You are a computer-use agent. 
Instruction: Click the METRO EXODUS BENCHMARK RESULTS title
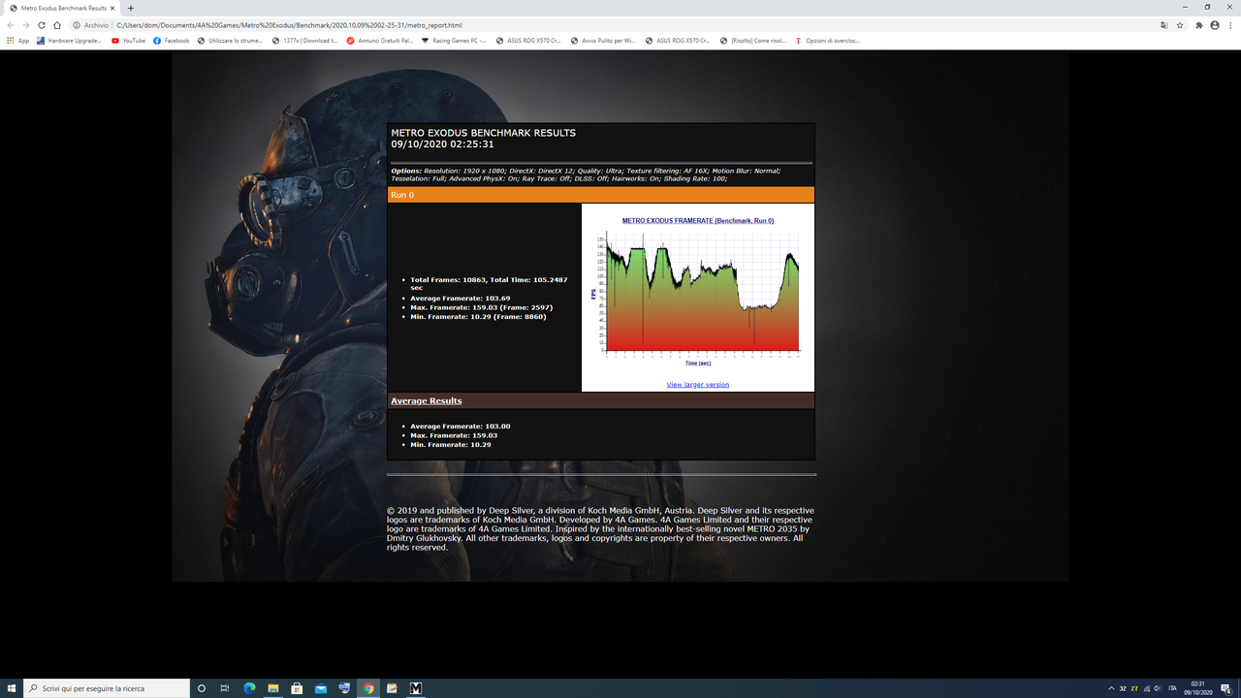(483, 133)
